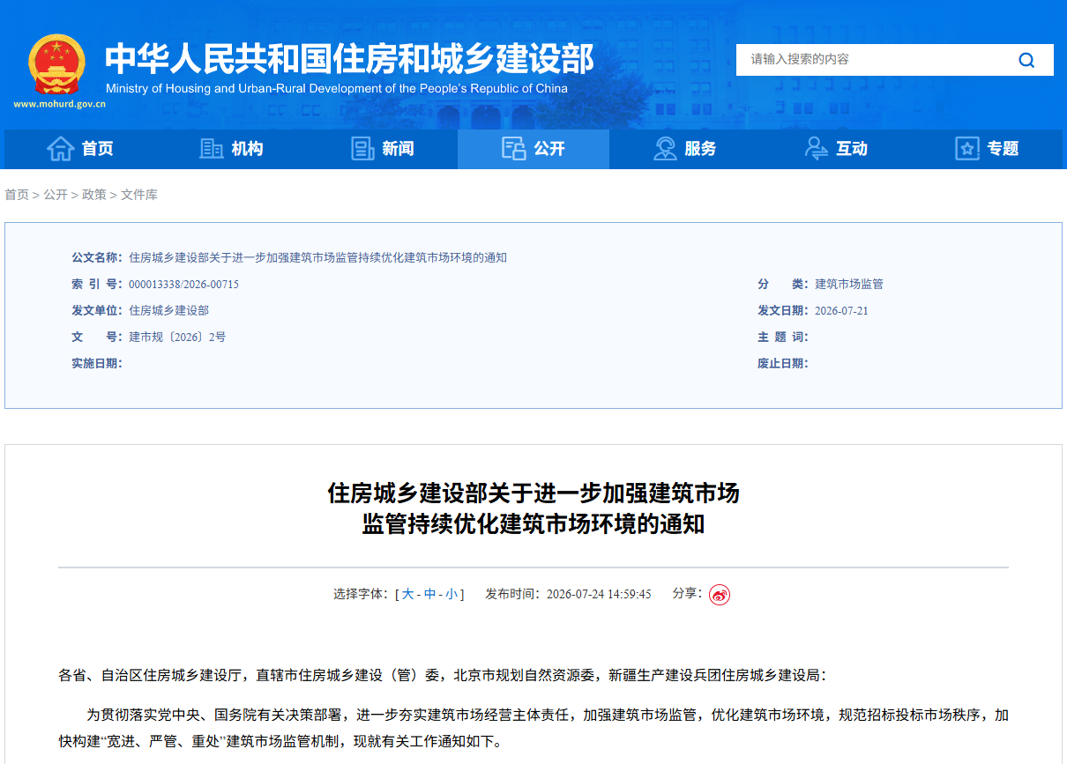Viewport: 1067px width, 764px height.
Task: Click the house icon beside 首页
Action: pos(60,149)
